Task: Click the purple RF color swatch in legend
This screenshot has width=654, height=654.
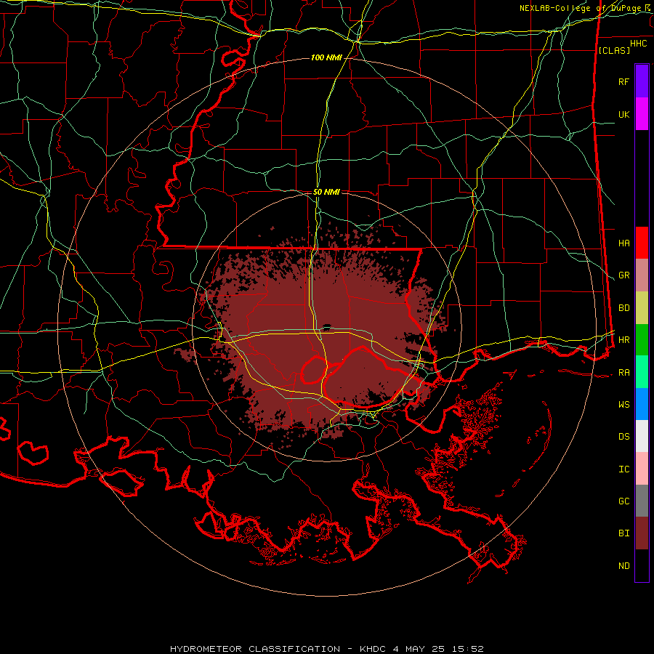Action: (x=642, y=81)
